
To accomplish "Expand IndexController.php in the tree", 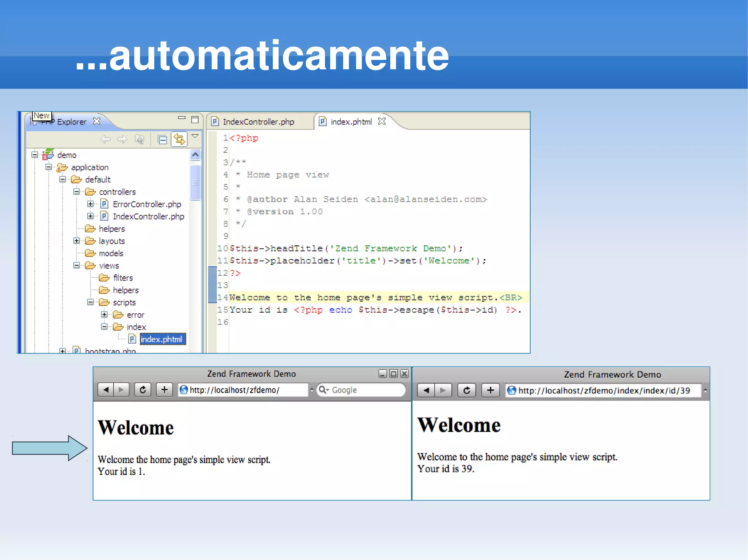I will click(x=90, y=216).
